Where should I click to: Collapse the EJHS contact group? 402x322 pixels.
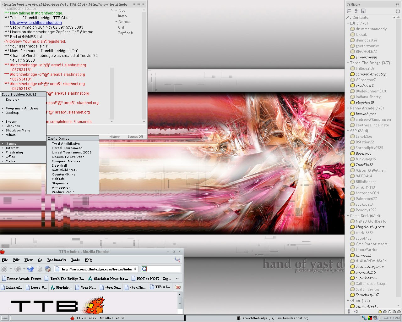pyautogui.click(x=348, y=23)
